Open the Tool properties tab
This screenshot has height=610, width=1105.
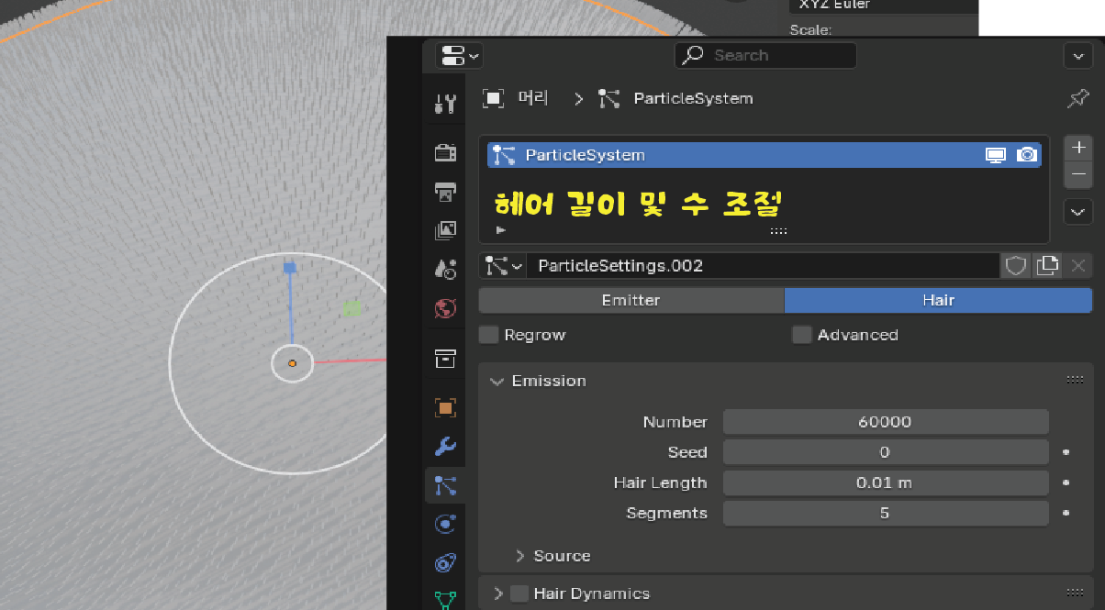pos(445,104)
